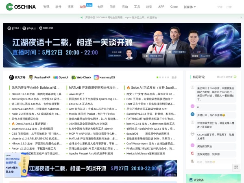Open the 培训 navigation item
Screen dimensions: 244x183
[x=149, y=7]
